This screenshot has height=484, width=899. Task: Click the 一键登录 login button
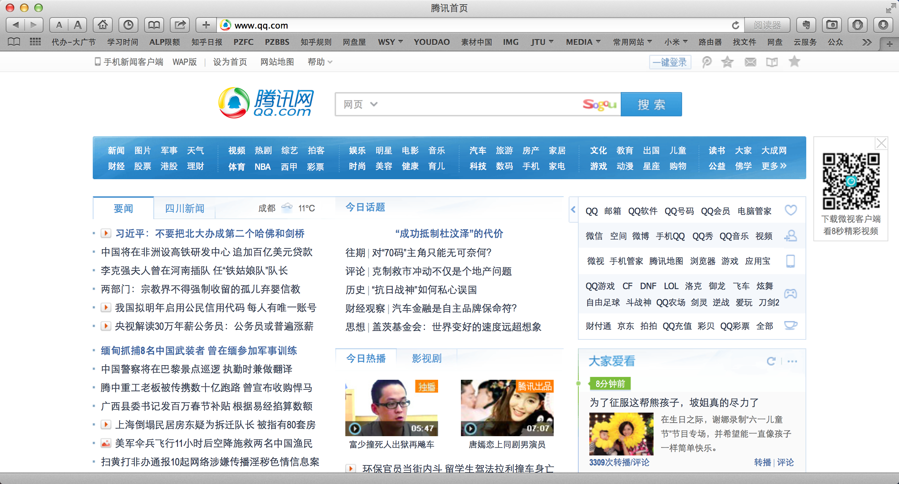(x=670, y=62)
